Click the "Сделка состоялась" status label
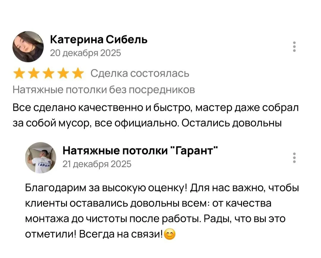321x258 pixels. (x=140, y=73)
